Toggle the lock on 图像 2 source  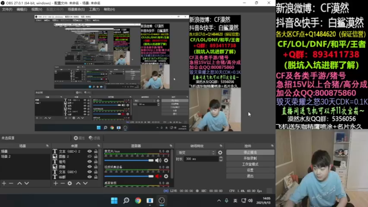pos(96,156)
